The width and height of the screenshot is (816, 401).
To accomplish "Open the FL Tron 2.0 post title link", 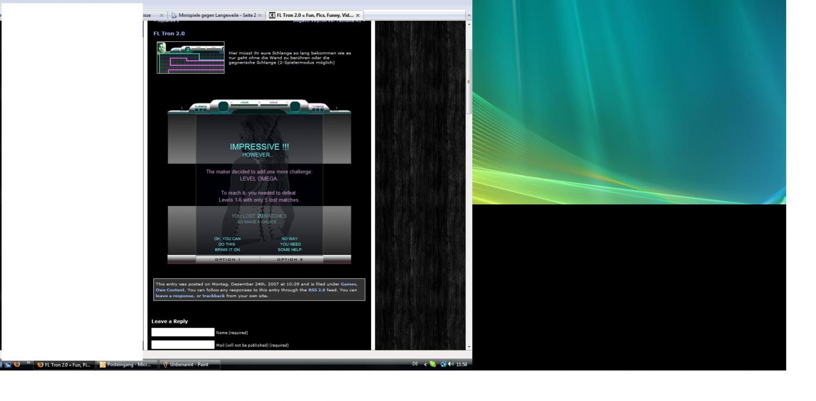I will coord(169,34).
